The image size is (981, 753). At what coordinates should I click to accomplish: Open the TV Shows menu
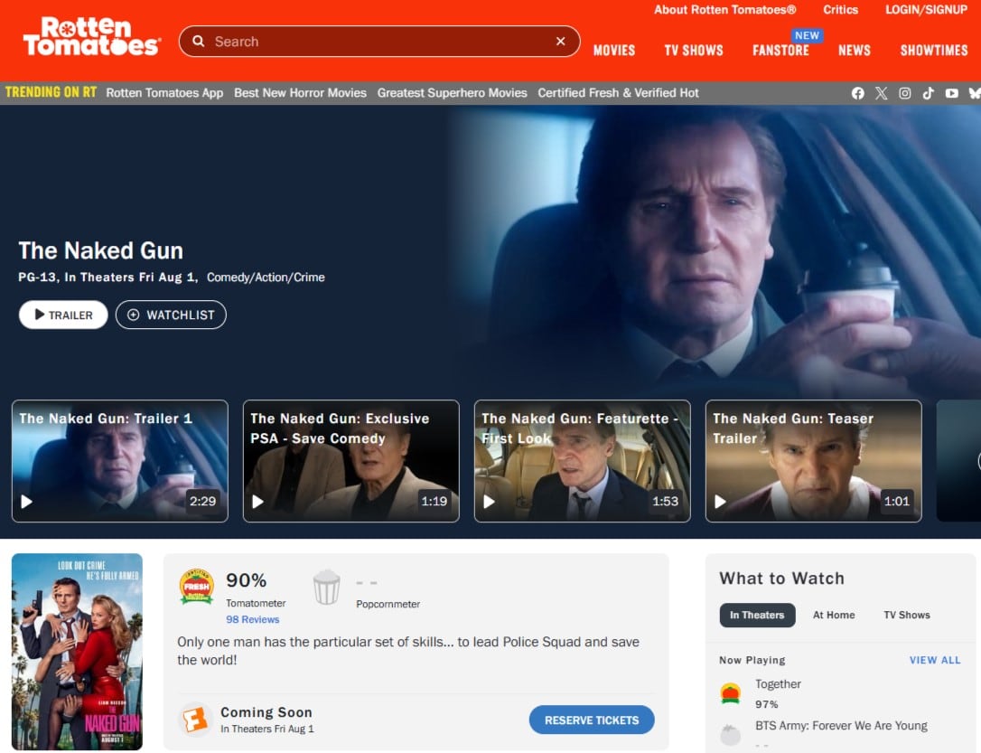(693, 51)
